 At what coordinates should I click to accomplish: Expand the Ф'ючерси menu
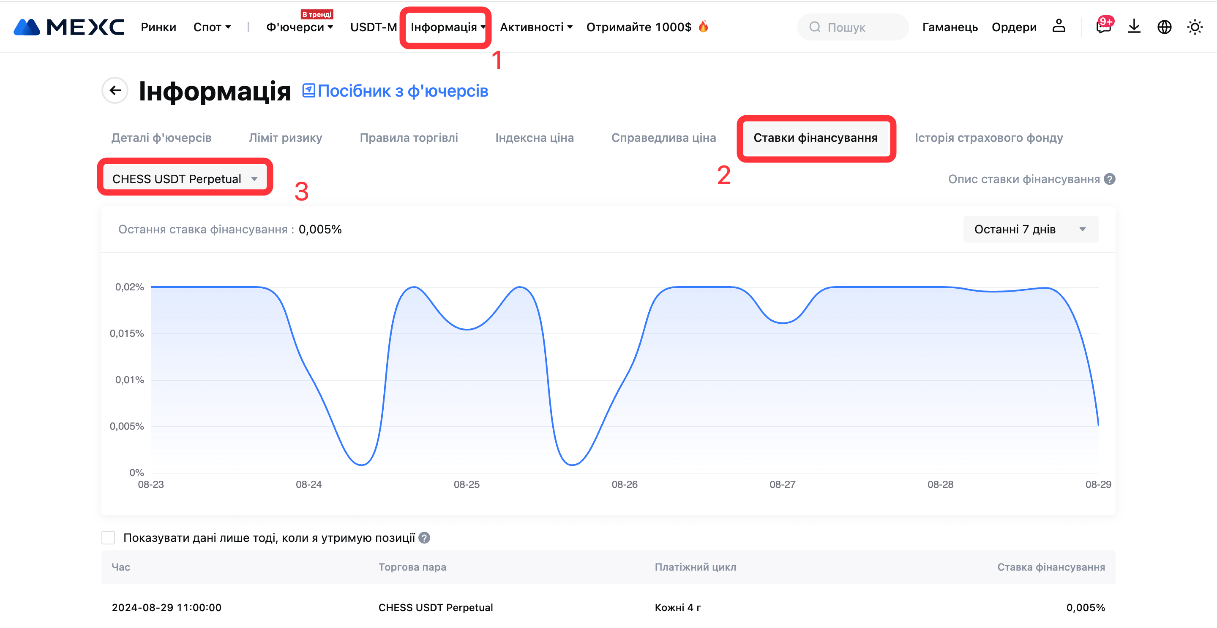300,27
